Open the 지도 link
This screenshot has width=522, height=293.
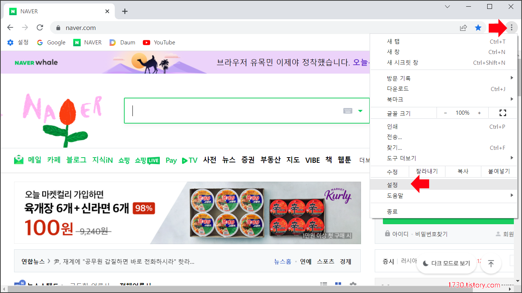(293, 160)
